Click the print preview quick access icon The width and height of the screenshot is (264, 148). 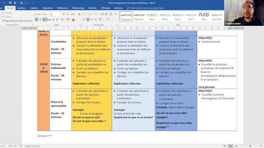[x=21, y=3]
